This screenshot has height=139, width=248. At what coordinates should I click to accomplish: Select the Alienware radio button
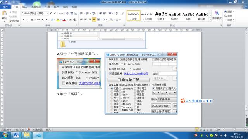(120, 88)
